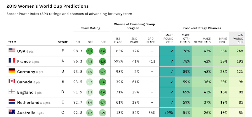Image resolution: width=252 pixels, height=117 pixels.
Task: Click the France flag icon
Action: 12,60
